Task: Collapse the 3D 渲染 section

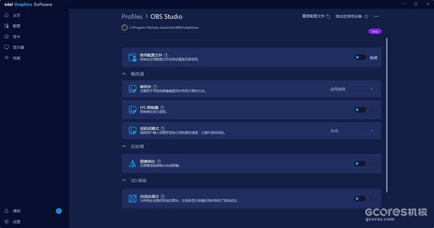Action: point(124,180)
